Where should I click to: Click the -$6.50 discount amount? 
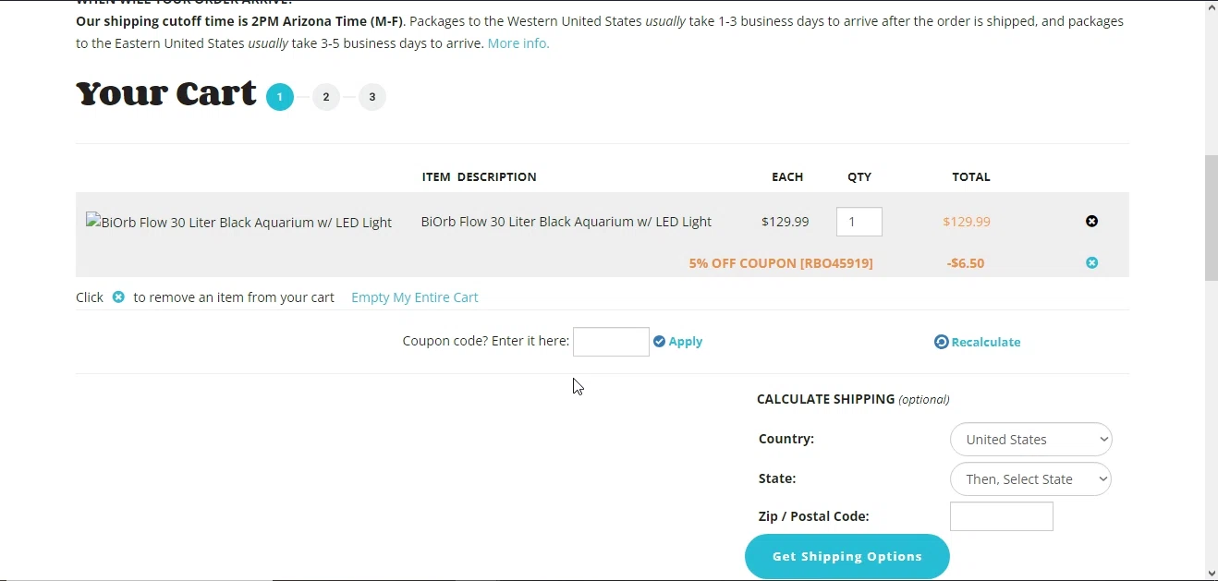[x=966, y=263]
